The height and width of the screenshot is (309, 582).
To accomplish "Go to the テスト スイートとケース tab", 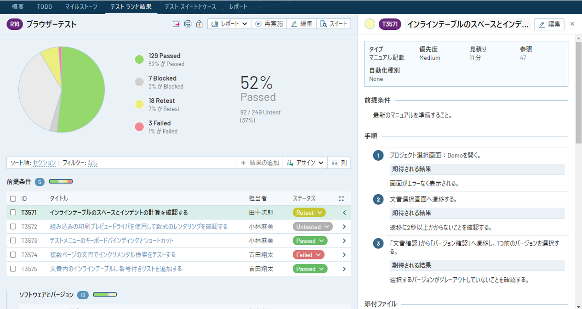I will click(190, 7).
